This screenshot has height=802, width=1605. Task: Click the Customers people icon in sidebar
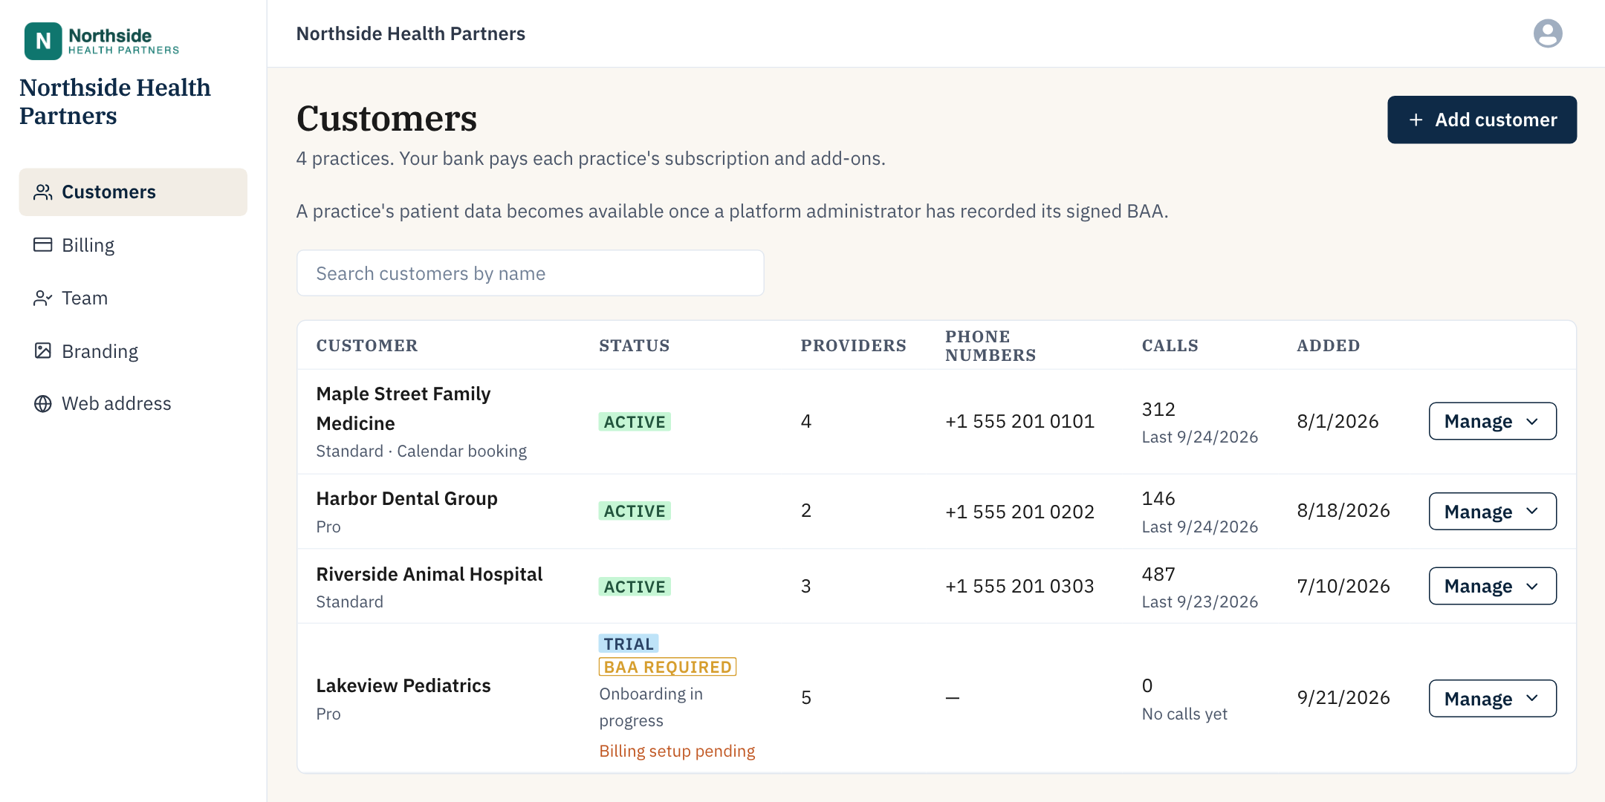tap(43, 192)
